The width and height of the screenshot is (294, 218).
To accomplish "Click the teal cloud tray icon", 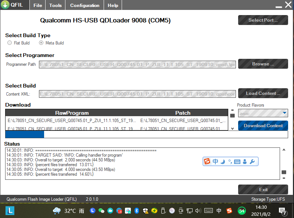I will click(x=110, y=211).
